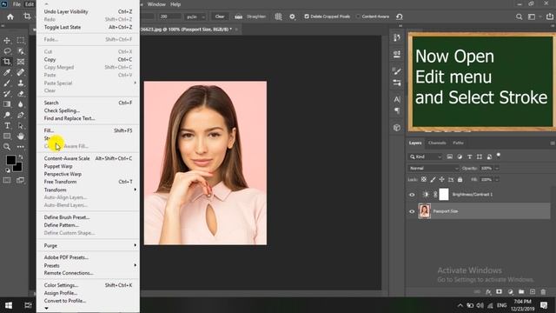Switch to the Paths tab
Image resolution: width=556 pixels, height=313 pixels.
[458, 143]
